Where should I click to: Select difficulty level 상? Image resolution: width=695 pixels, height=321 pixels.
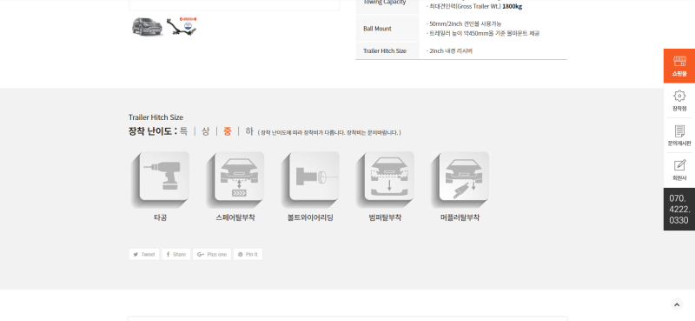point(205,131)
